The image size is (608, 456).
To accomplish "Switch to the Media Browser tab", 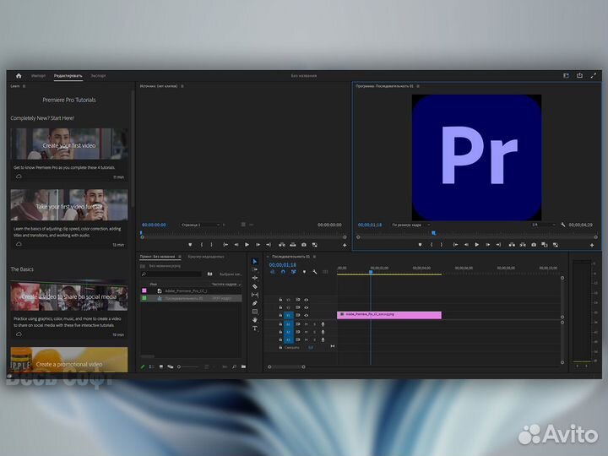I will [206, 257].
